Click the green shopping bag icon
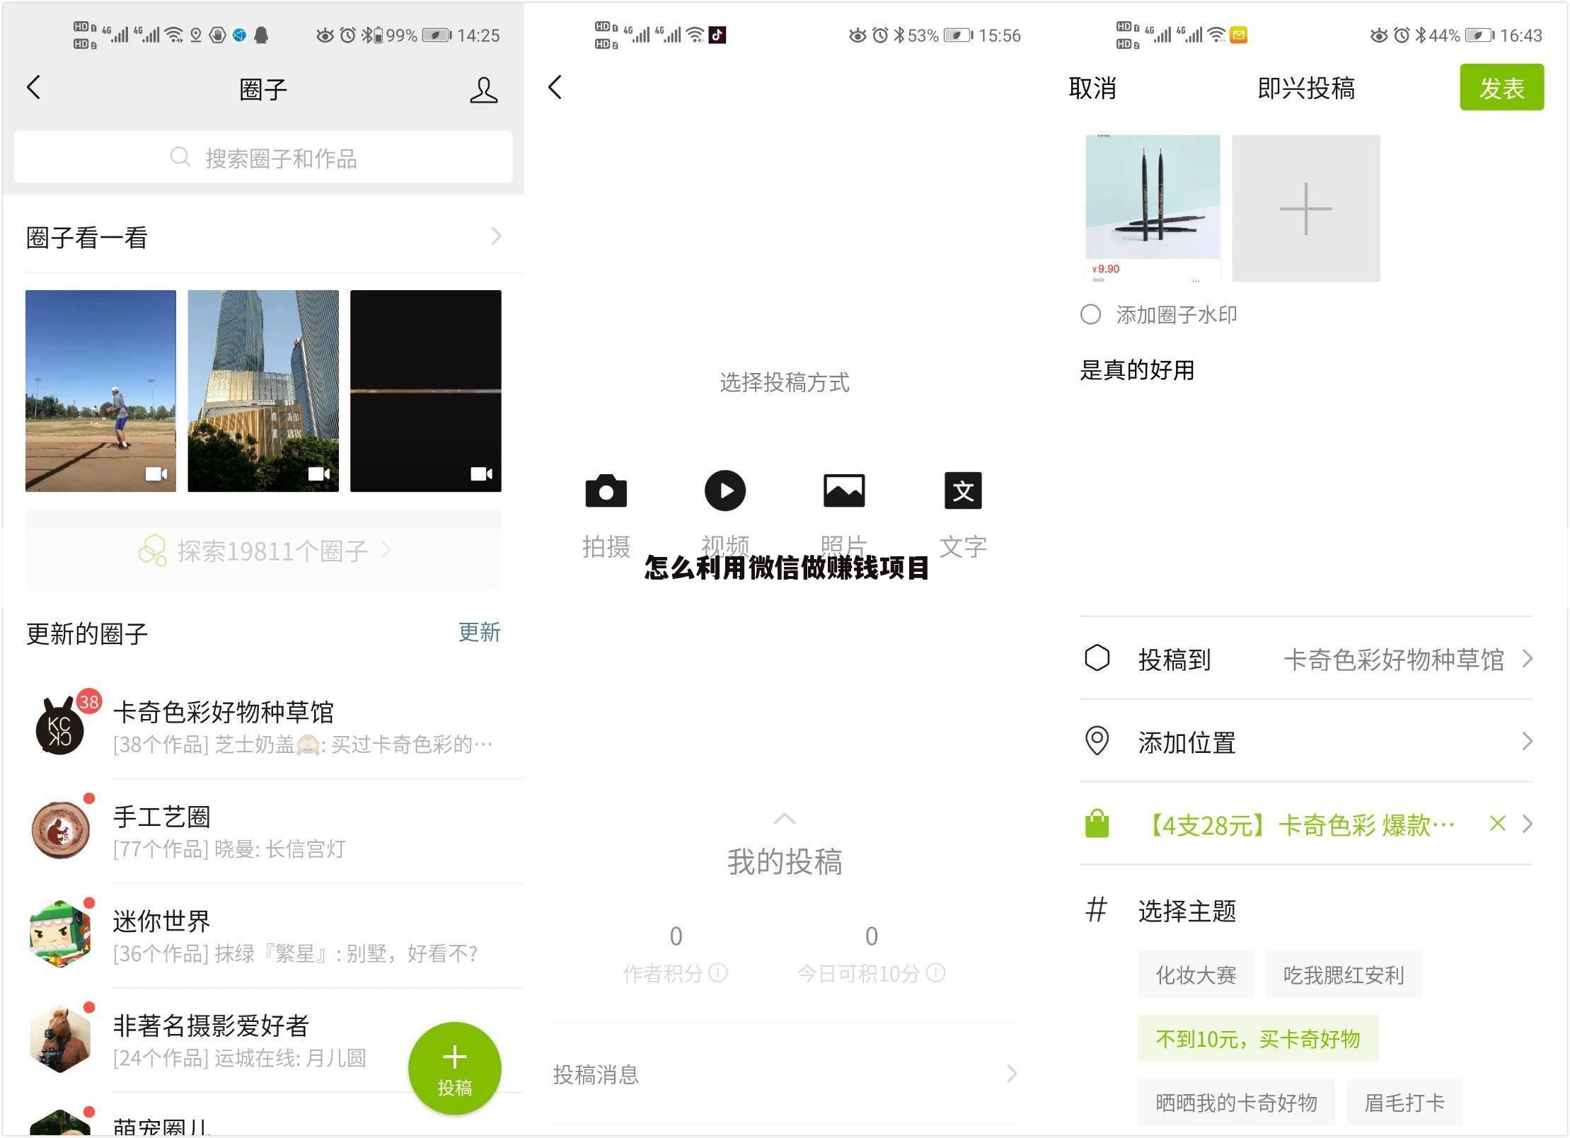 1097,824
